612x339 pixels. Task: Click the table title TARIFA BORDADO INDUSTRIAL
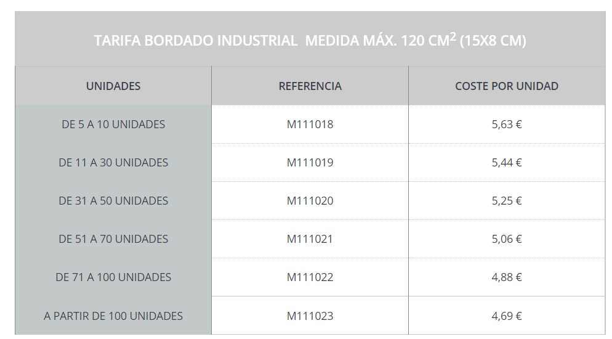(310, 40)
